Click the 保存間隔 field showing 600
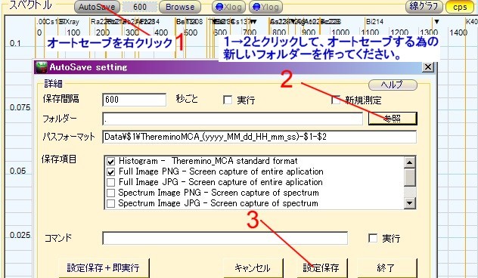This screenshot has width=478, height=278. click(x=134, y=100)
